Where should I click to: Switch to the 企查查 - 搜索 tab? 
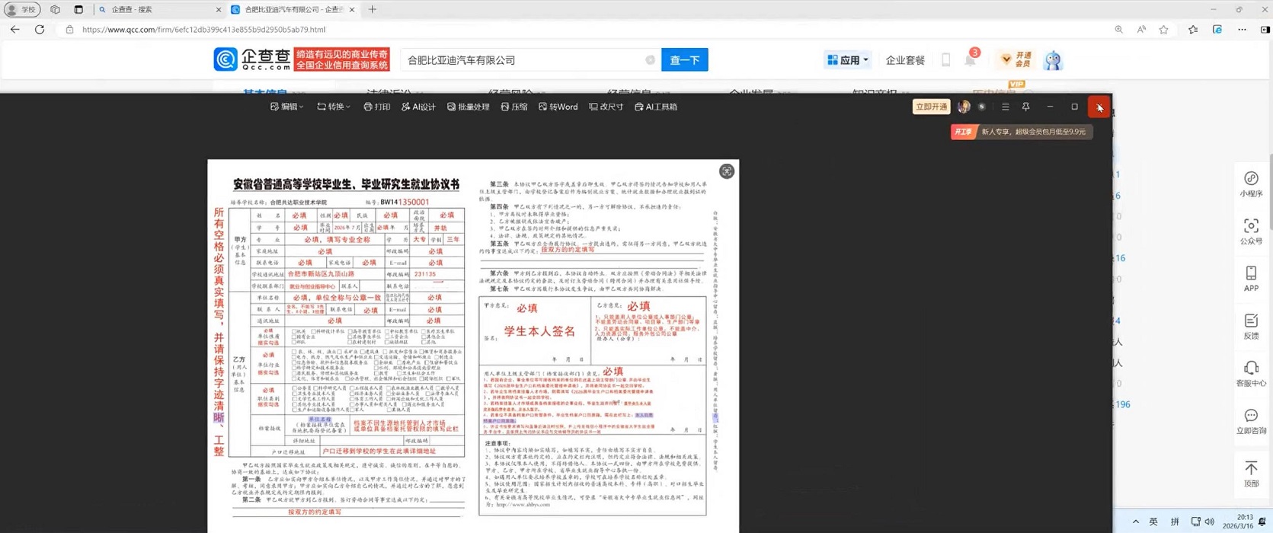[x=156, y=10]
